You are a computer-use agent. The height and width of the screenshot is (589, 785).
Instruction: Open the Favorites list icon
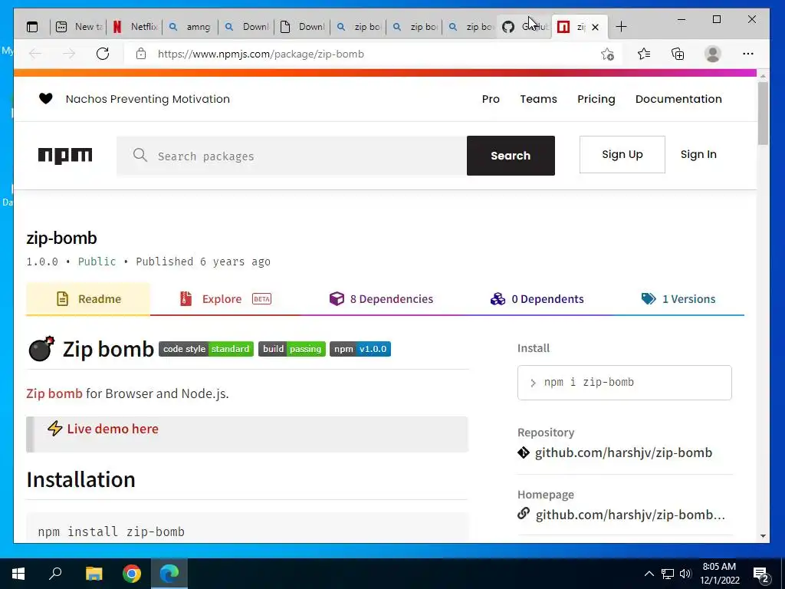pos(644,54)
